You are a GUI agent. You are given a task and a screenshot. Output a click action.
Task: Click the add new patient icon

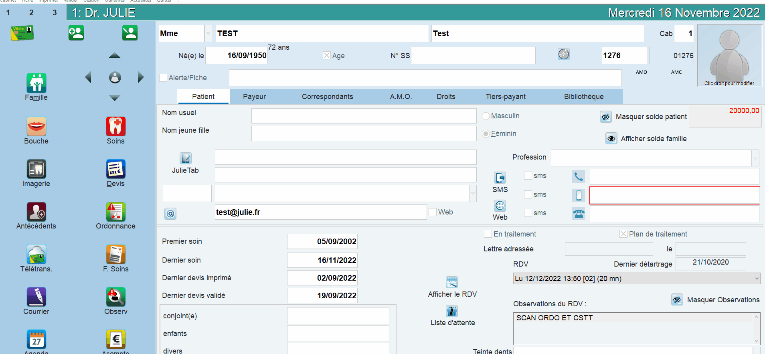[x=76, y=33]
